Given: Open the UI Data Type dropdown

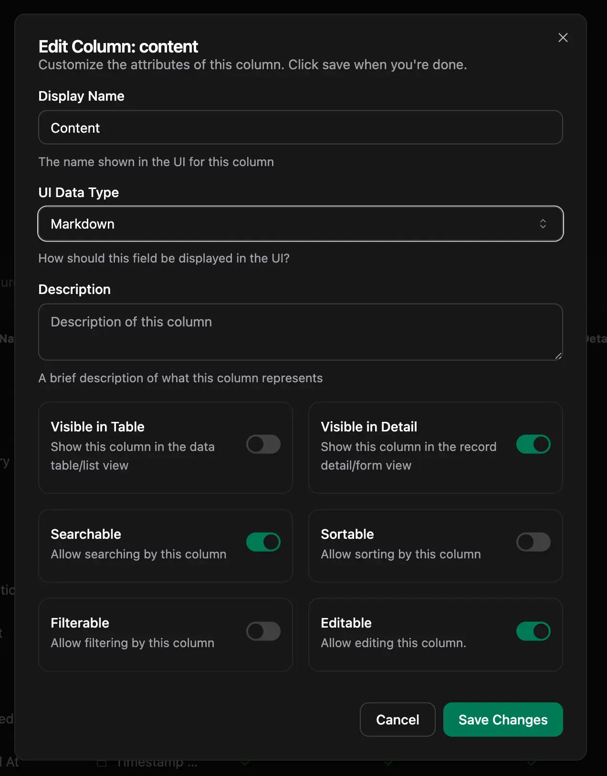Looking at the screenshot, I should point(300,224).
